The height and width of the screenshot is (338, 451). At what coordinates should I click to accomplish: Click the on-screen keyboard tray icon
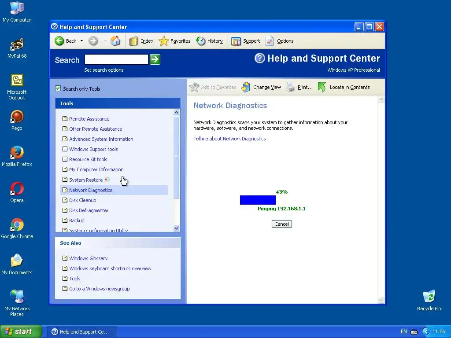point(414,332)
